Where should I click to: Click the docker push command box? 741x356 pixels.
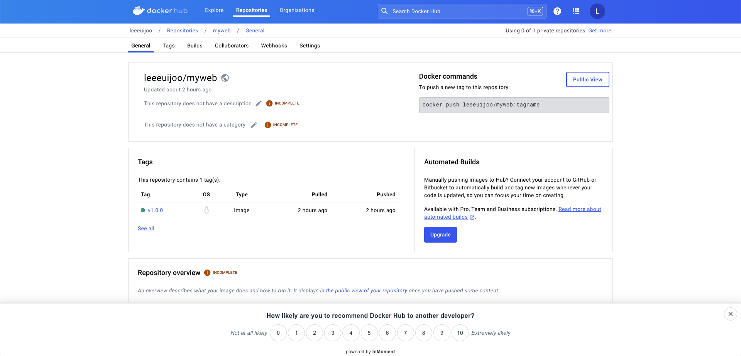coord(514,105)
